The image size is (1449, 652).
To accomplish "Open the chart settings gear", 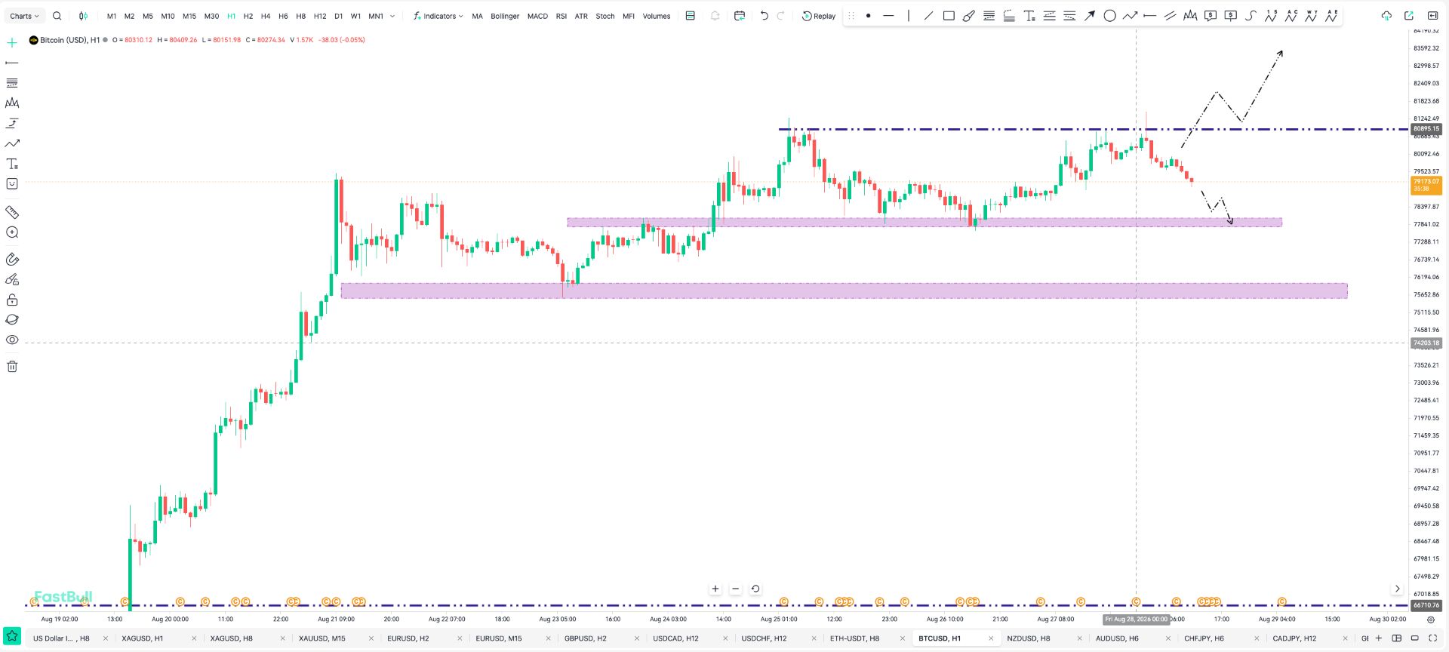I will [1430, 620].
